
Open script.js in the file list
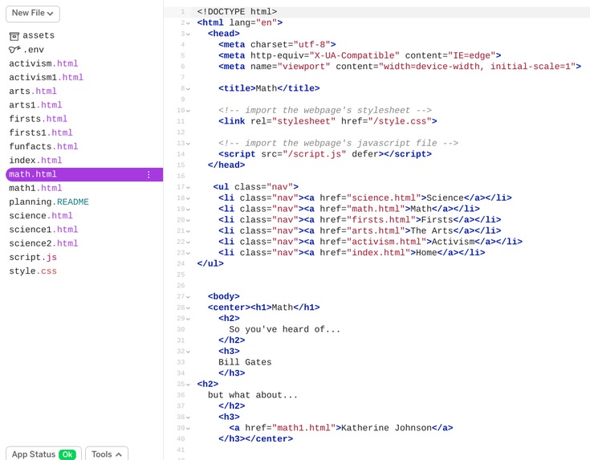[x=33, y=258]
